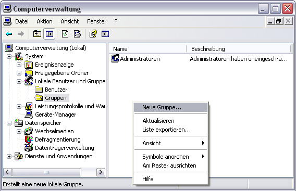Sort by the Name column header
The width and height of the screenshot is (296, 191).
(x=147, y=49)
